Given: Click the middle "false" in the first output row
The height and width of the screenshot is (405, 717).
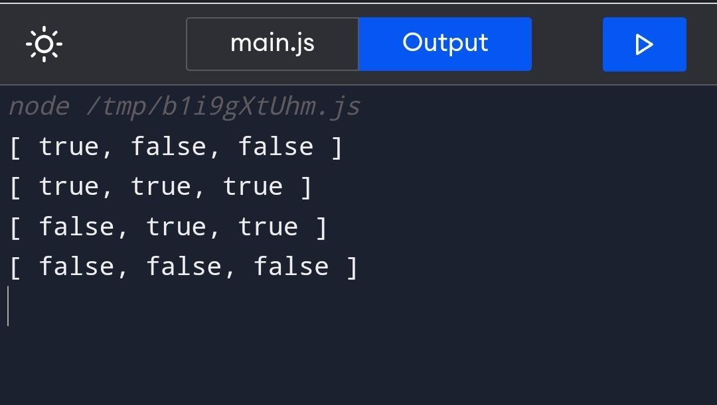Looking at the screenshot, I should (x=169, y=147).
